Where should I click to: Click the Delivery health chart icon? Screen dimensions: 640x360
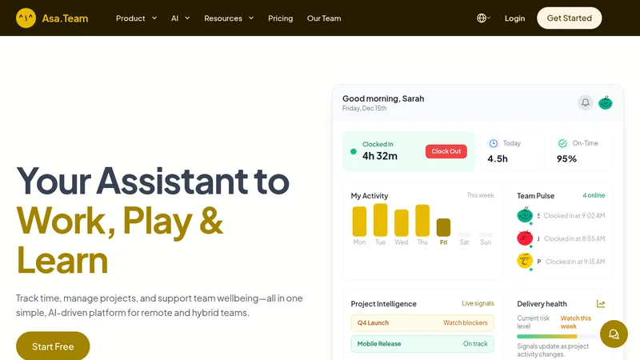pos(601,304)
